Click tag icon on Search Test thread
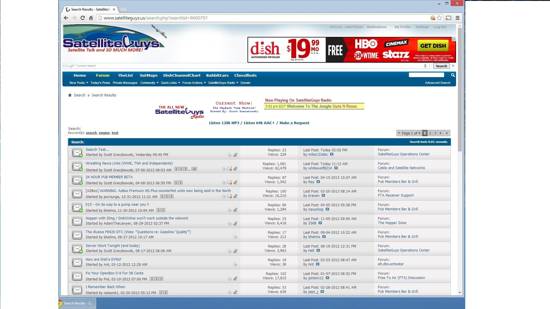Viewport: 550px width, 309px height. tap(229, 155)
